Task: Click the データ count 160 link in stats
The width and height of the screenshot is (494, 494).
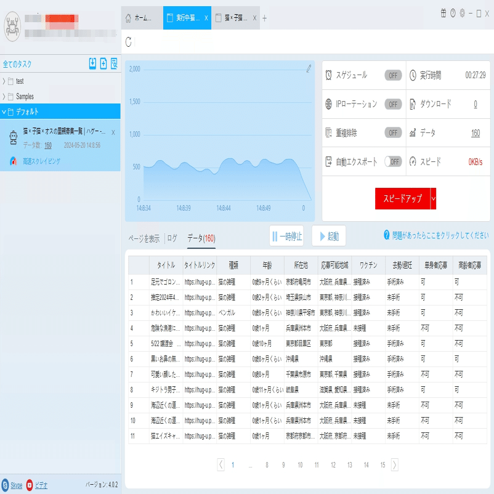Action: pos(476,133)
